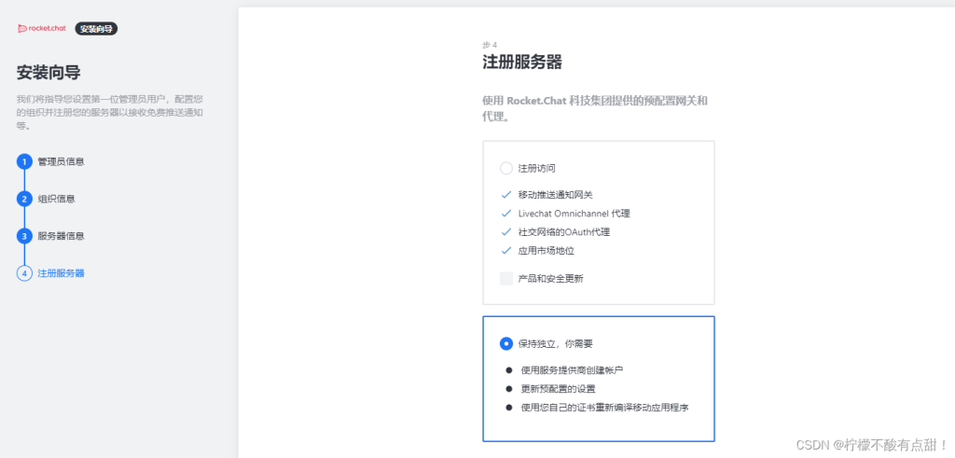Click the 注册服务器 page heading
This screenshot has height=458, width=955.
coord(522,62)
